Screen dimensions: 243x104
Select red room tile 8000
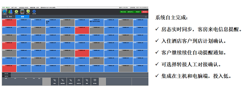pos(9,22)
